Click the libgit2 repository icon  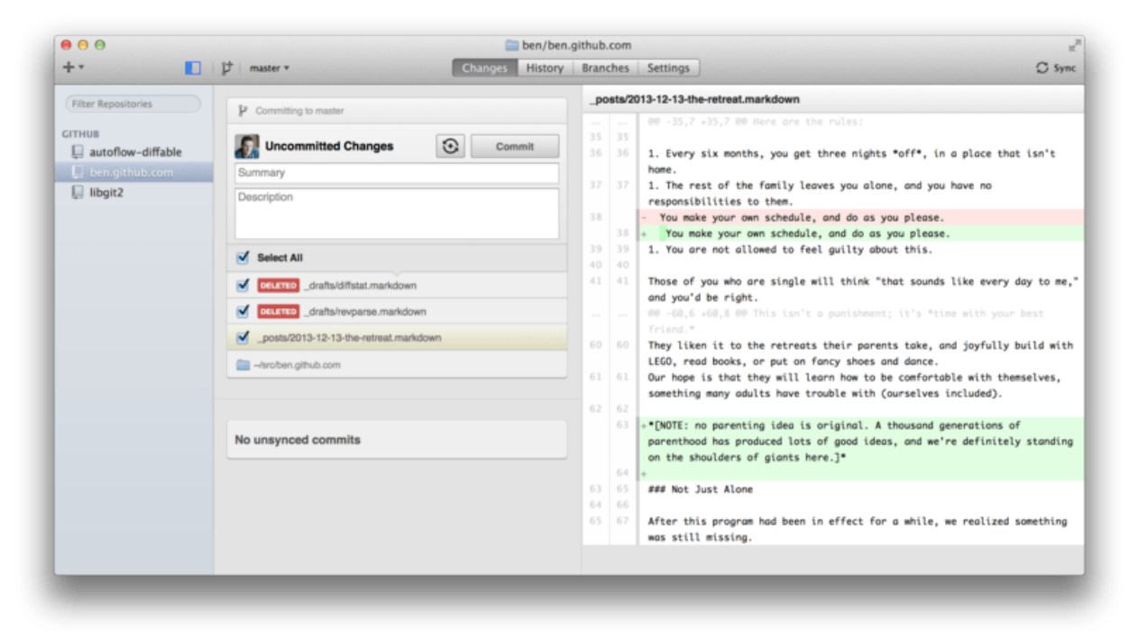click(78, 192)
